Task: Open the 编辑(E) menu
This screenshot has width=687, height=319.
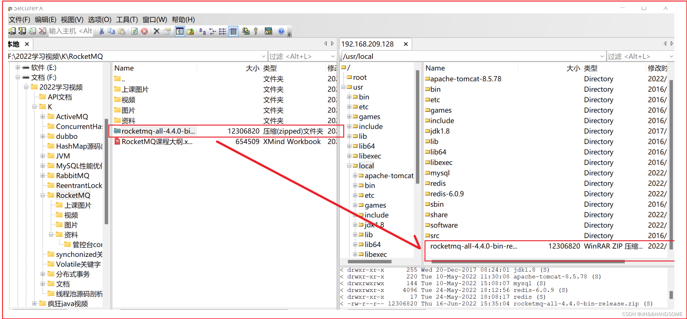Action: (45, 20)
